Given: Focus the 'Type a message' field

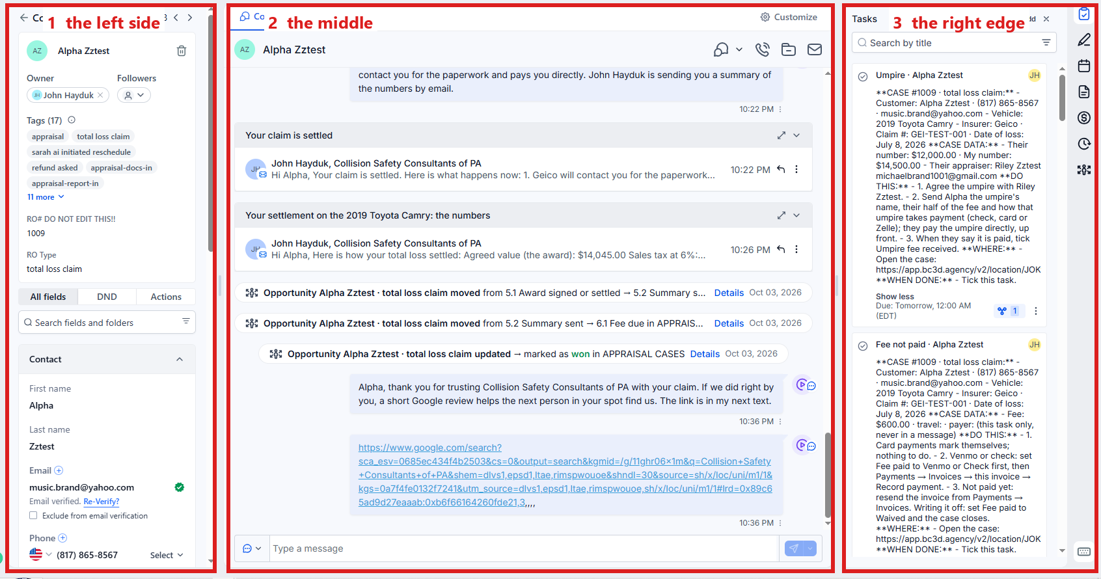Looking at the screenshot, I should [524, 548].
